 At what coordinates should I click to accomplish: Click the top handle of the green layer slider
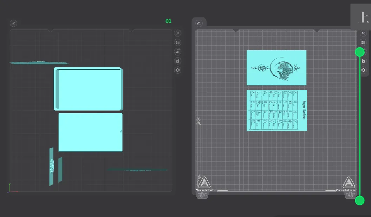359,52
